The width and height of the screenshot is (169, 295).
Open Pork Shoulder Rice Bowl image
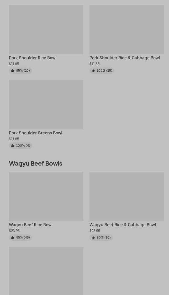pyautogui.click(x=46, y=29)
